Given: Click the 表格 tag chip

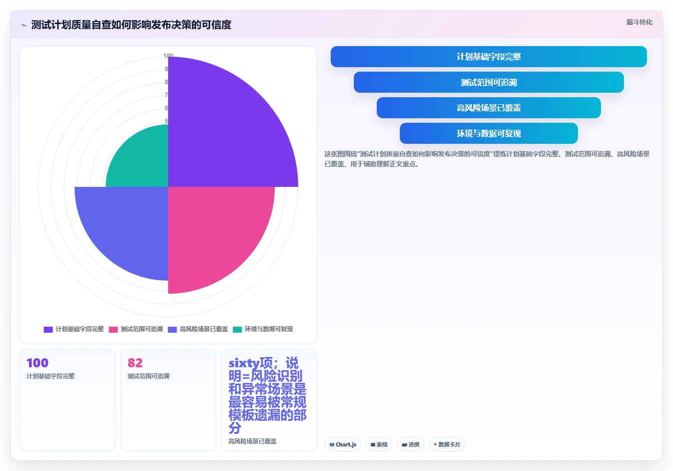Looking at the screenshot, I should coord(379,444).
